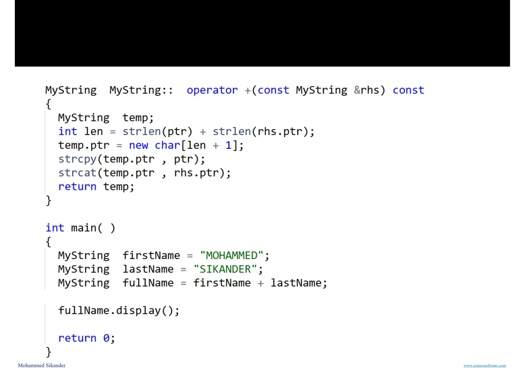The height and width of the screenshot is (371, 525).
Task: Click lastName in the fullName assignment
Action: pyautogui.click(x=296, y=283)
